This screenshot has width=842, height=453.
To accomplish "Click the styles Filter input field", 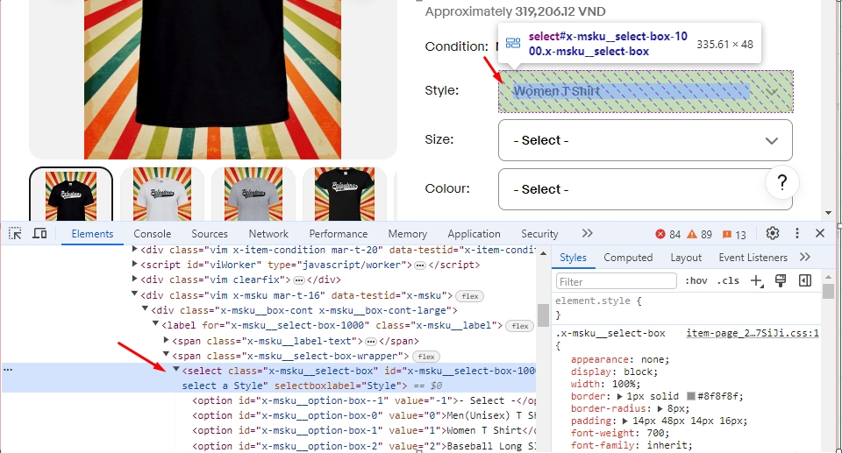I will pyautogui.click(x=617, y=281).
